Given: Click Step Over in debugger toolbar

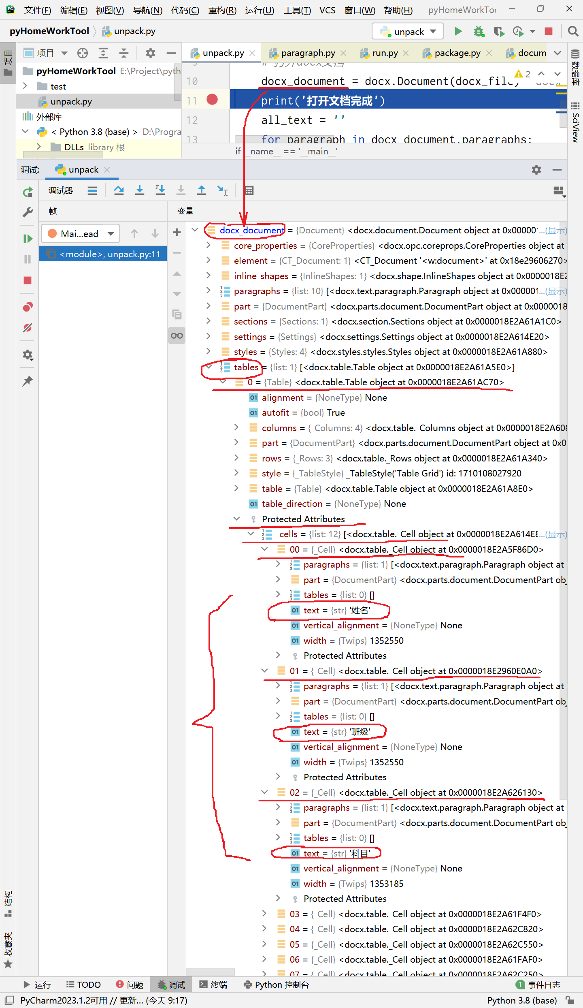Looking at the screenshot, I should [119, 190].
